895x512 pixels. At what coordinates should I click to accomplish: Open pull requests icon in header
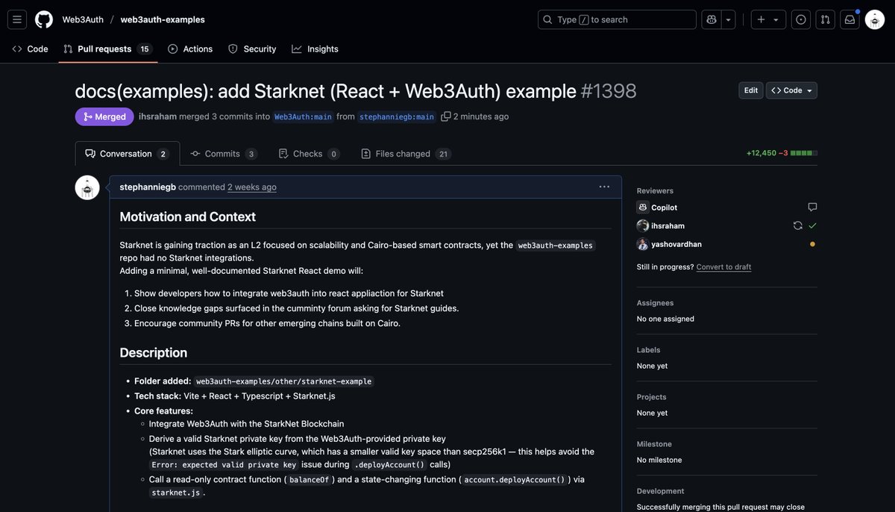(826, 19)
